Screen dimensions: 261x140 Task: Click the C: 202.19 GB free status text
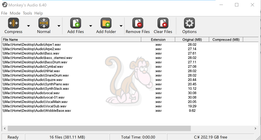211,137
